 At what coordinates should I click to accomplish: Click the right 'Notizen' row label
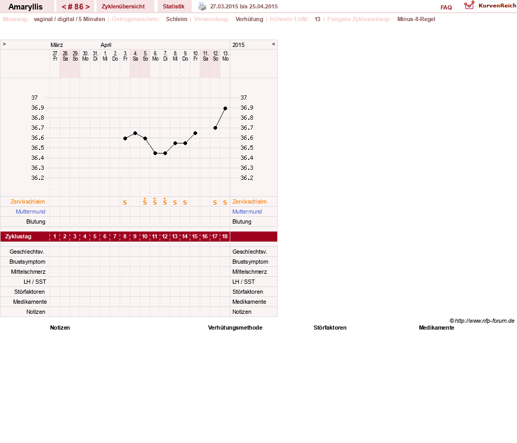[242, 312]
